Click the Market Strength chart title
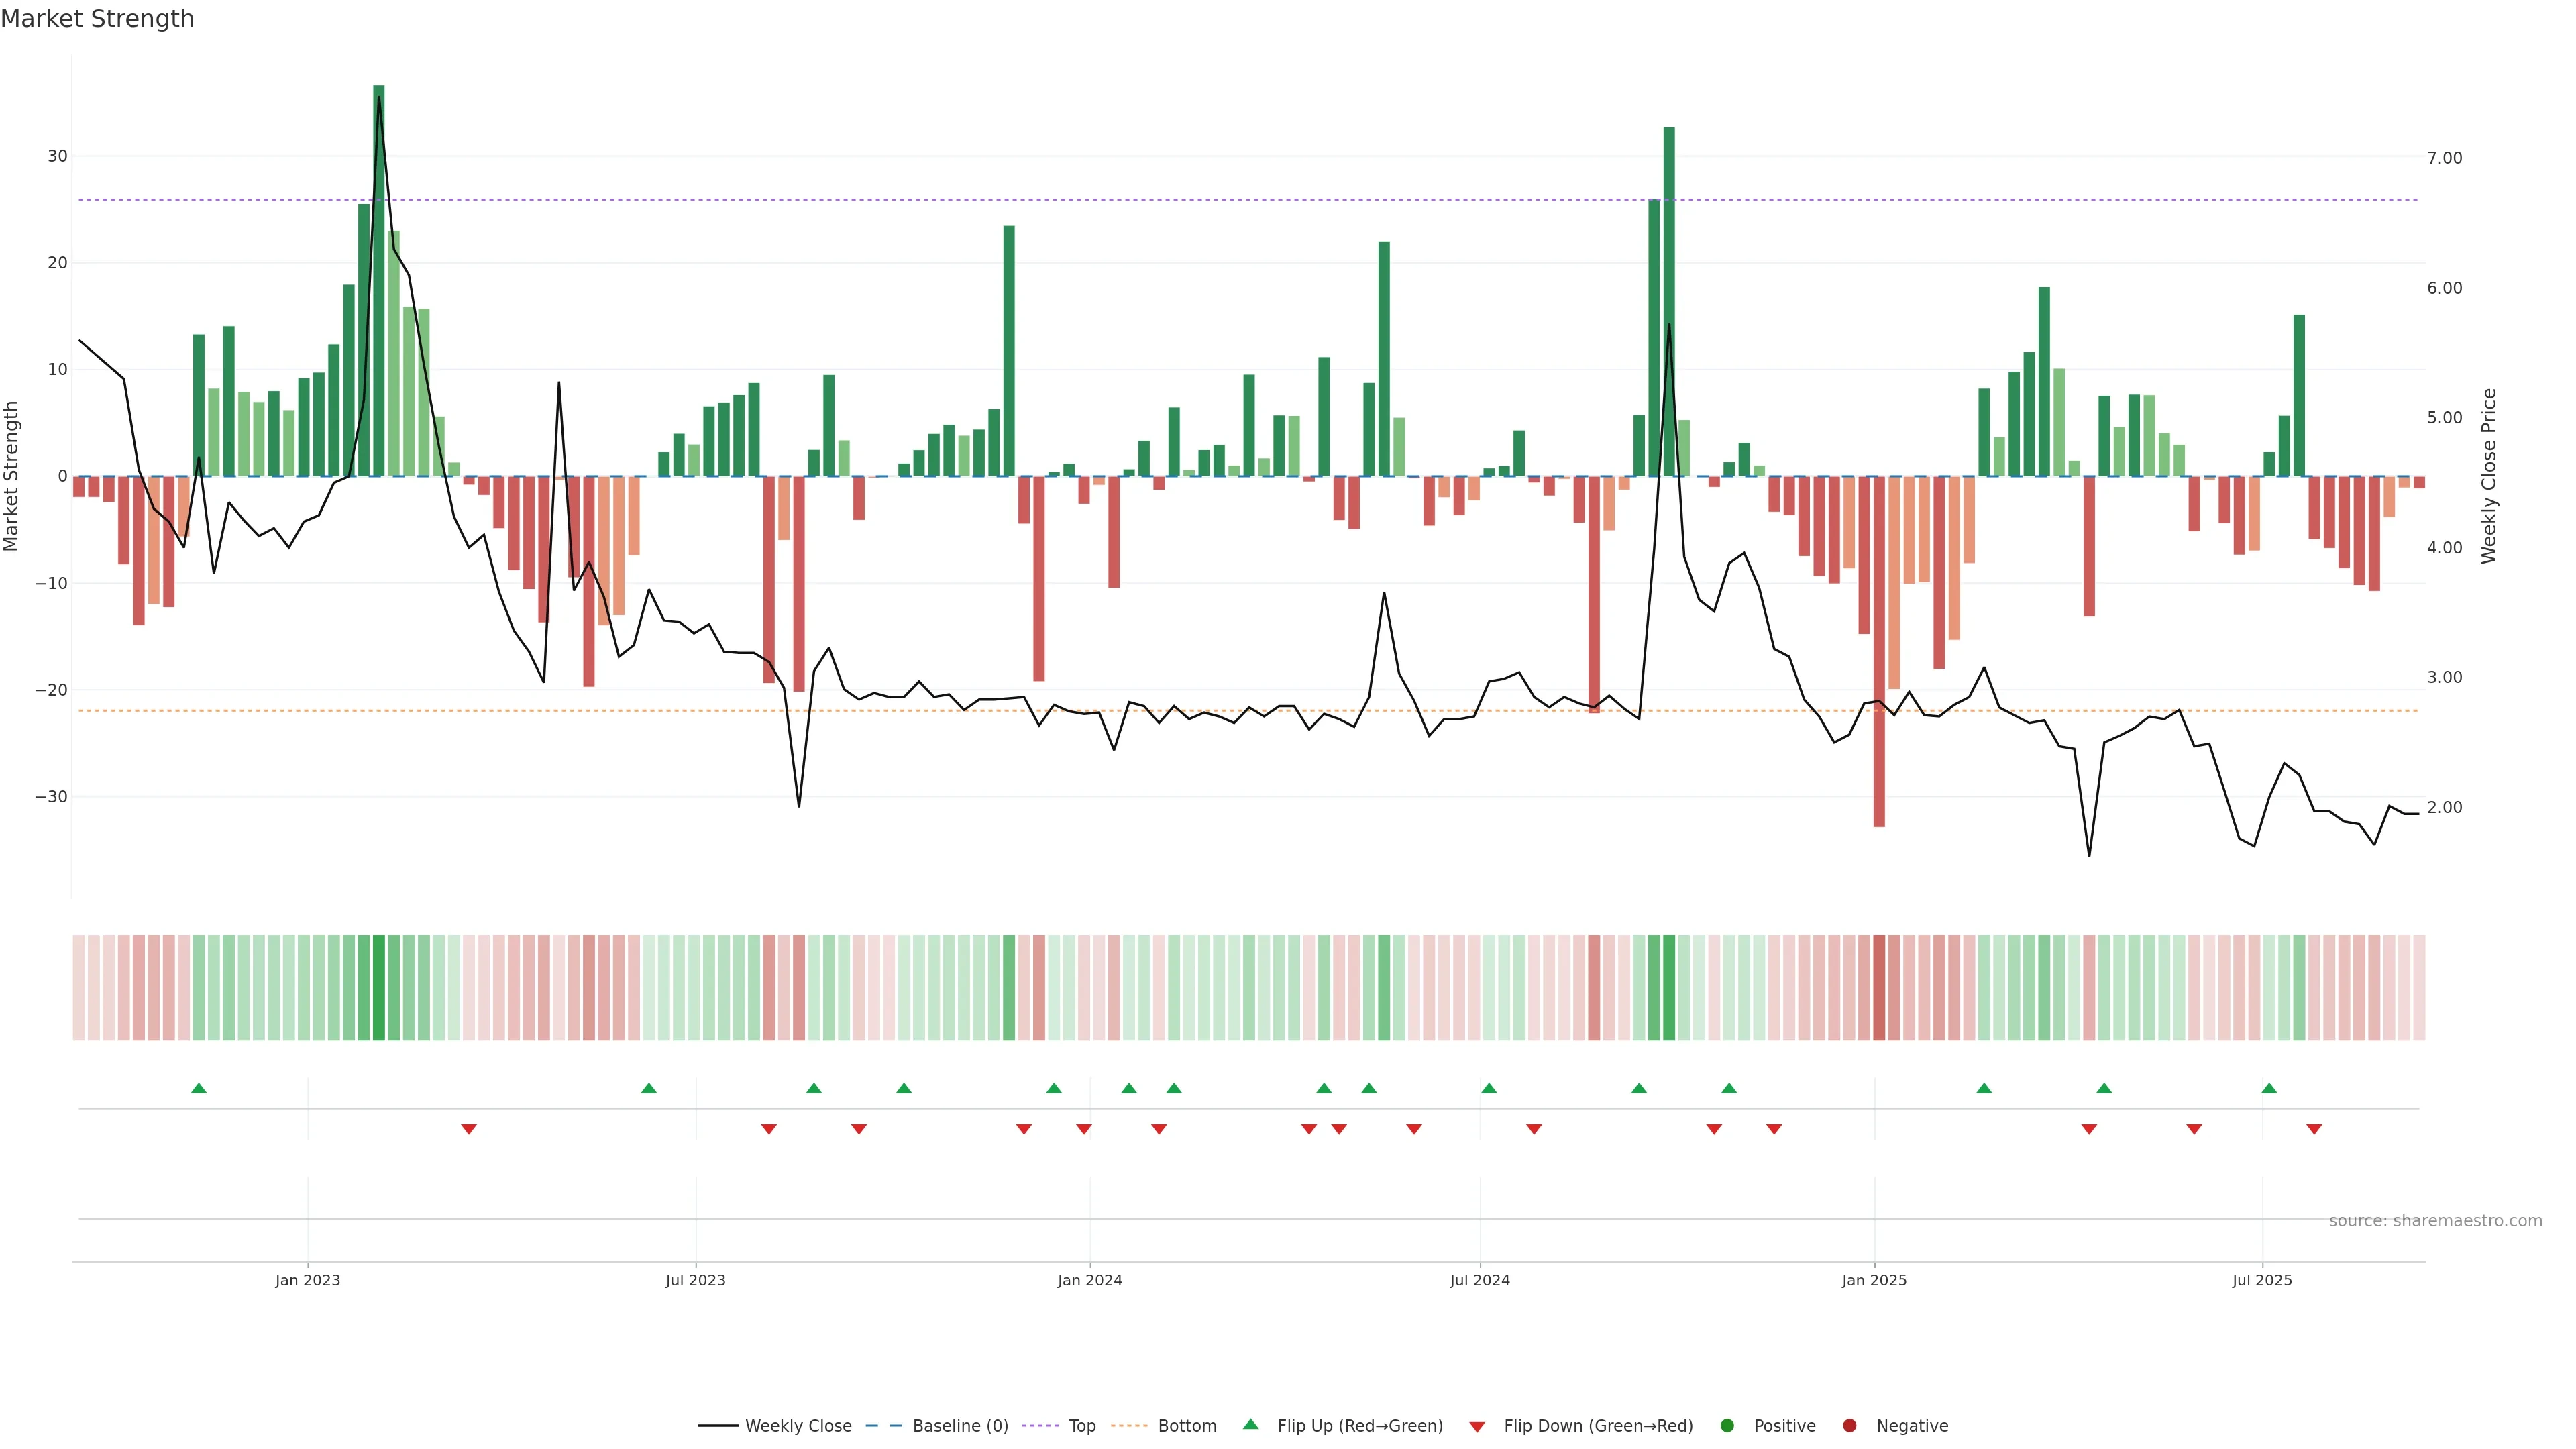This screenshot has height=1449, width=2576. pyautogui.click(x=97, y=19)
